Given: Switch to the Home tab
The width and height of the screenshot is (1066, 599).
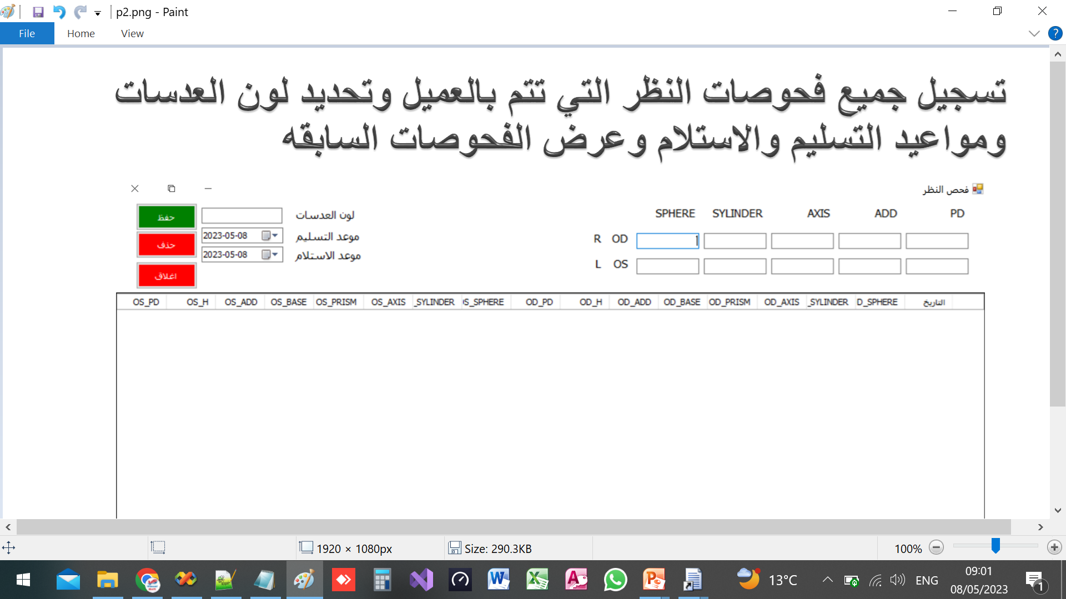Looking at the screenshot, I should click(x=81, y=33).
